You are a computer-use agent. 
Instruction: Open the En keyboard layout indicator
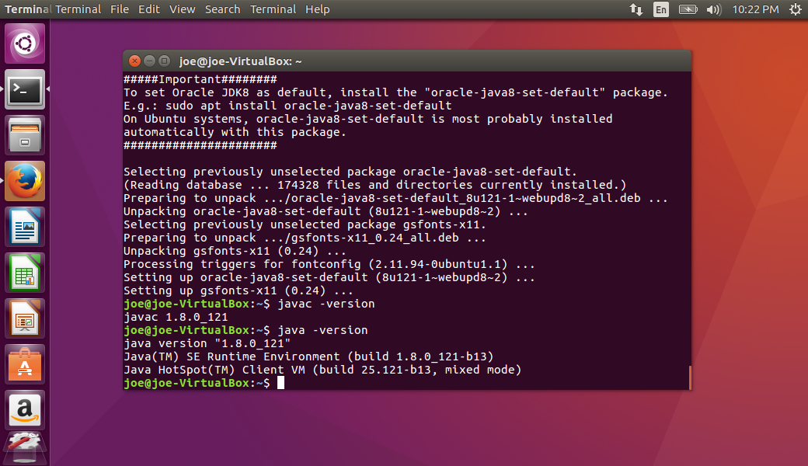(x=661, y=9)
